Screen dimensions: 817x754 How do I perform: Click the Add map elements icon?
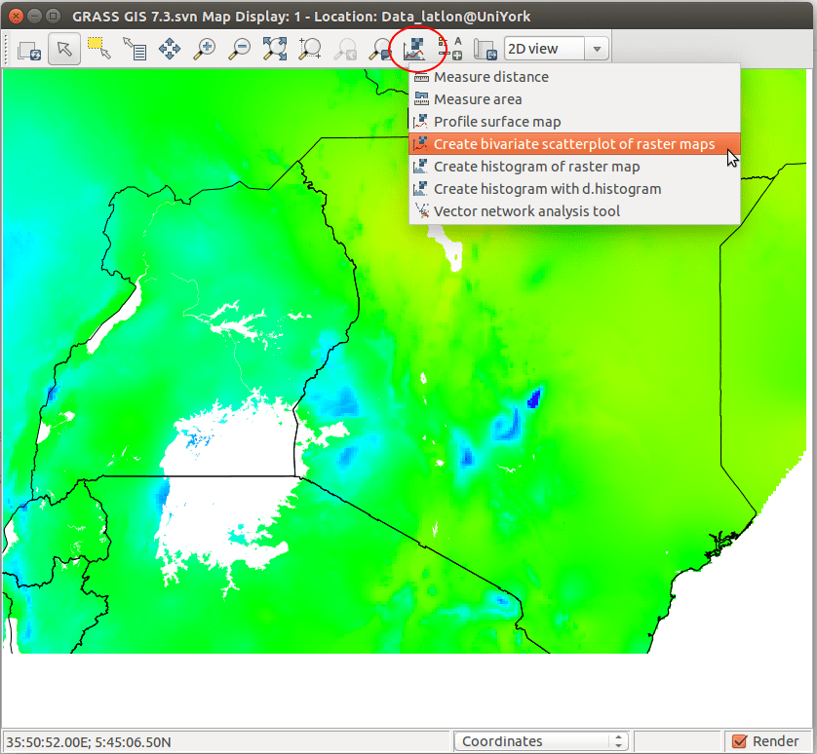pyautogui.click(x=449, y=49)
